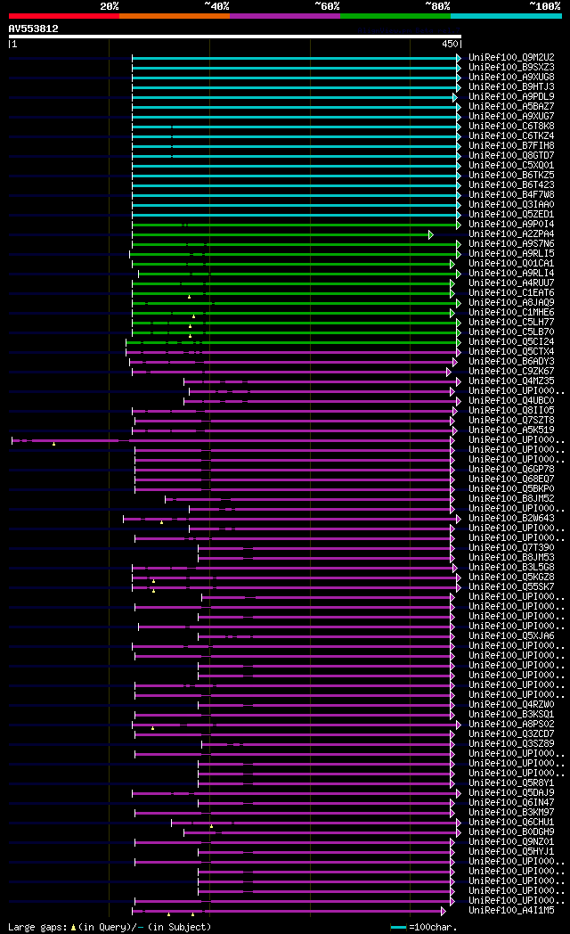Select label UniRef100_A5K519
The width and height of the screenshot is (570, 934).
tap(511, 430)
